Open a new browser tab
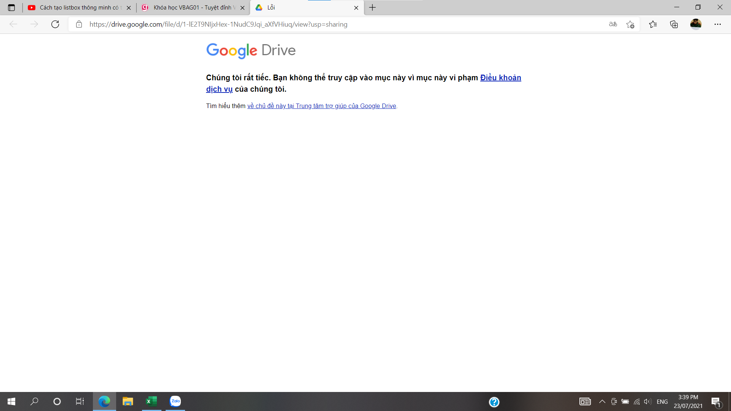Image resolution: width=731 pixels, height=411 pixels. point(372,8)
